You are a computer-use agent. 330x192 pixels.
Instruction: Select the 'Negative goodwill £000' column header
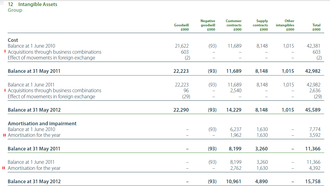[x=208, y=25]
